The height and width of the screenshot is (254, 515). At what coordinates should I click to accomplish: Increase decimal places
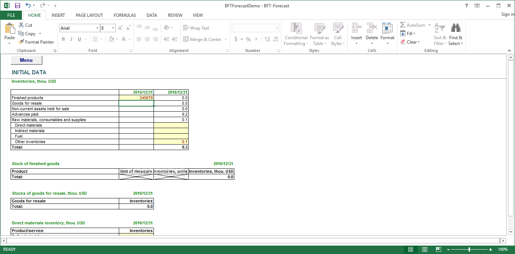[267, 39]
